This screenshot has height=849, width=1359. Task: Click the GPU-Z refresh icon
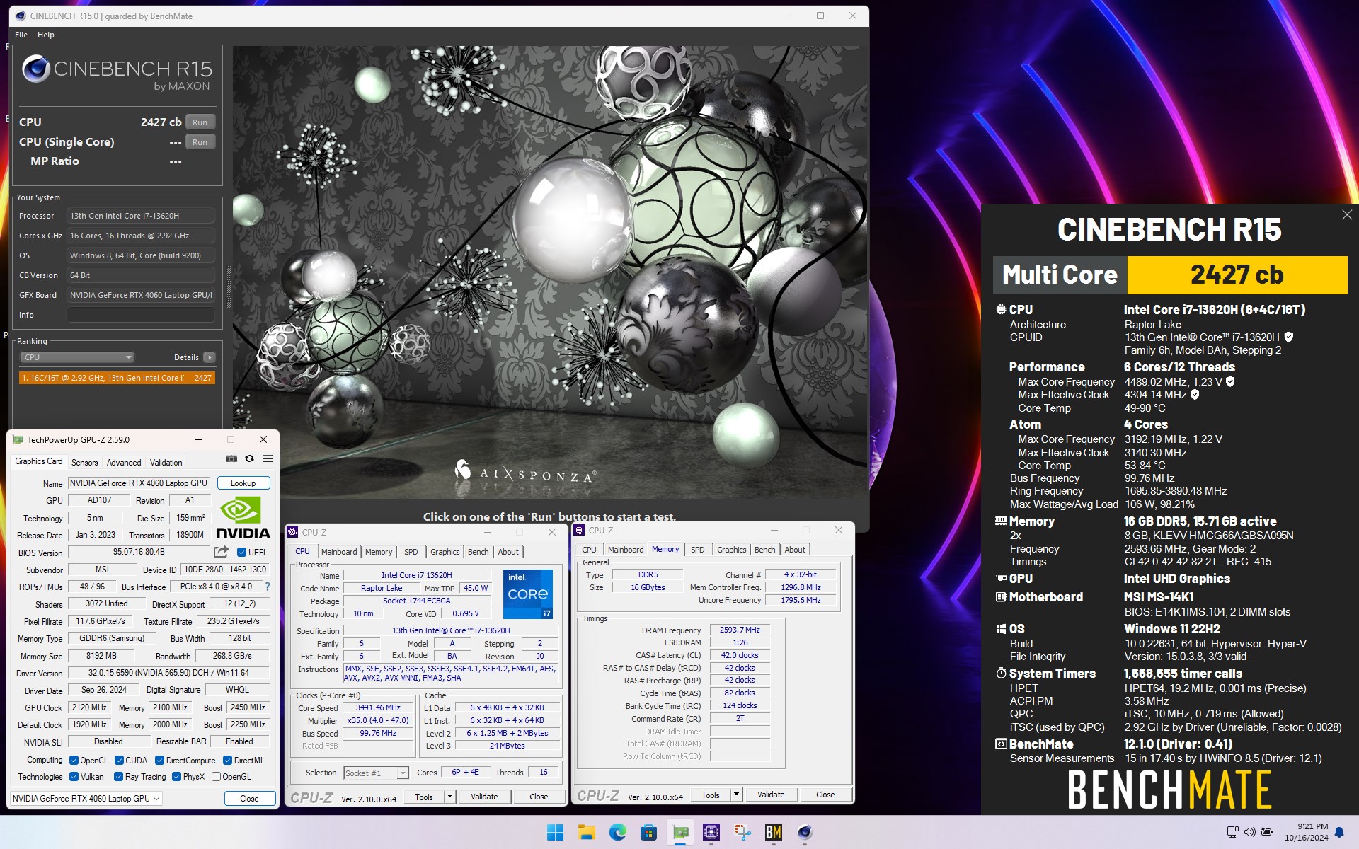[x=249, y=459]
